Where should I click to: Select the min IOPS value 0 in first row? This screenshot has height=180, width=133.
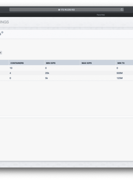click(x=46, y=68)
